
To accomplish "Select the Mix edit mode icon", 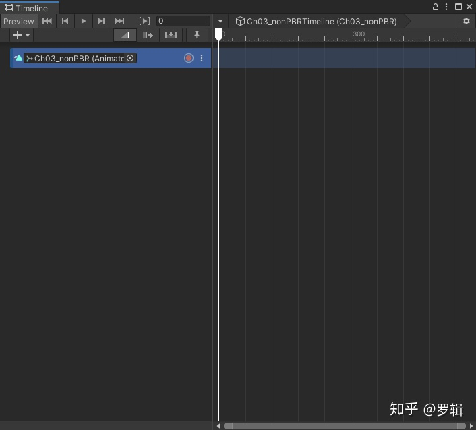I will click(x=125, y=35).
